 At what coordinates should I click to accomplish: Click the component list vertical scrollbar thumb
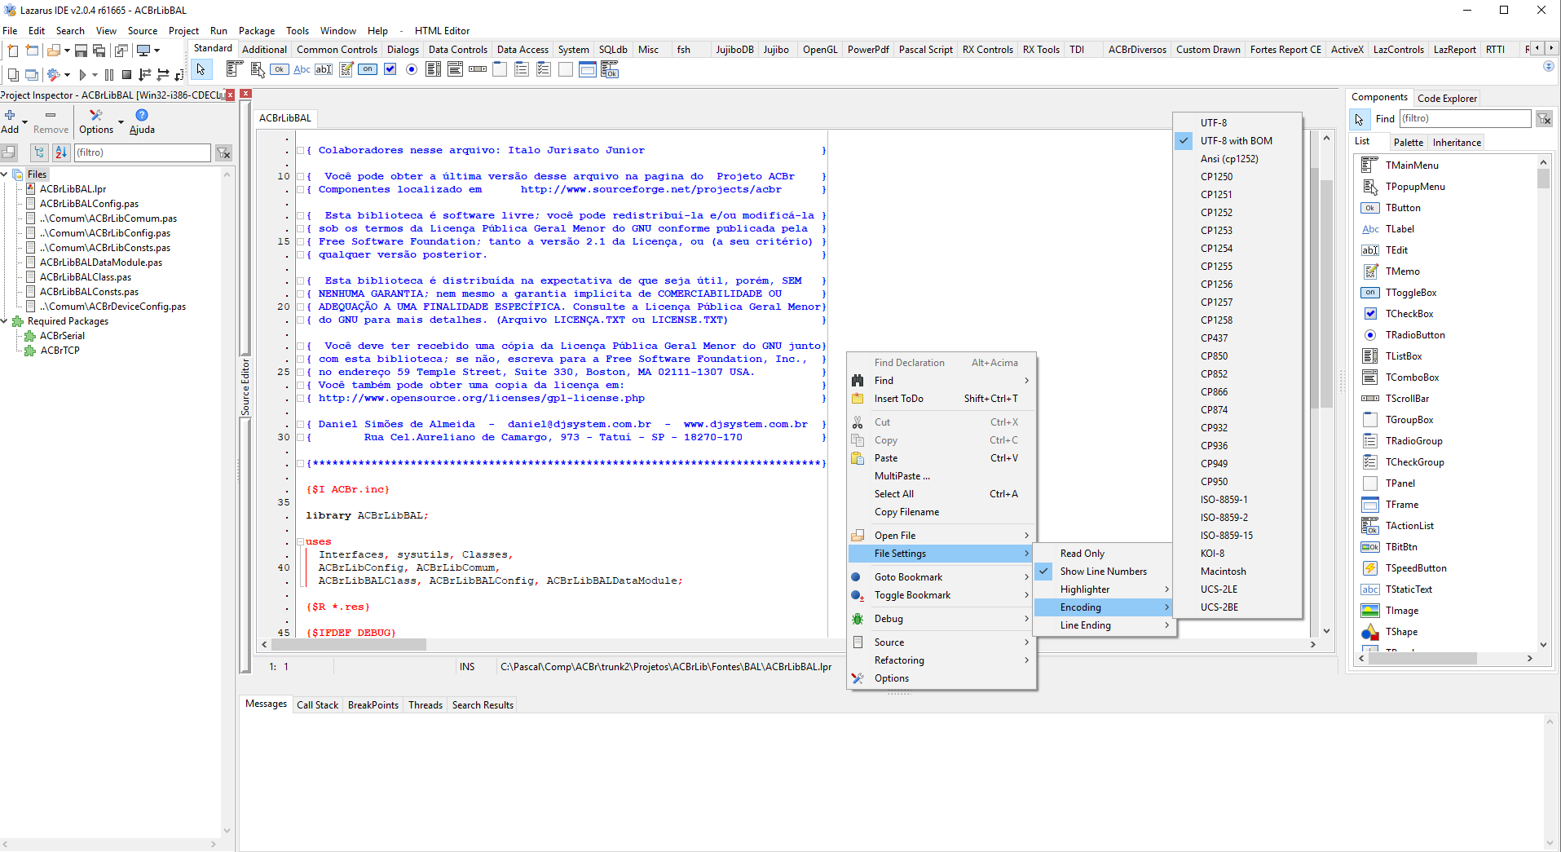click(1543, 179)
